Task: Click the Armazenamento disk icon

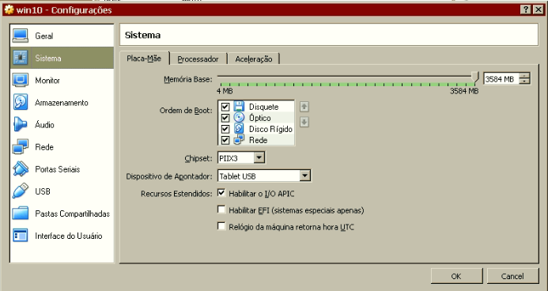Action: click(21, 102)
